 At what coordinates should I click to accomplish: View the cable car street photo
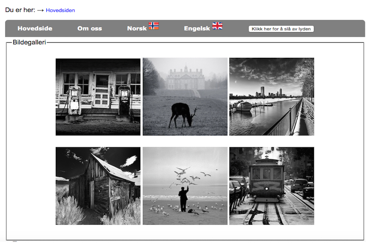click(272, 186)
